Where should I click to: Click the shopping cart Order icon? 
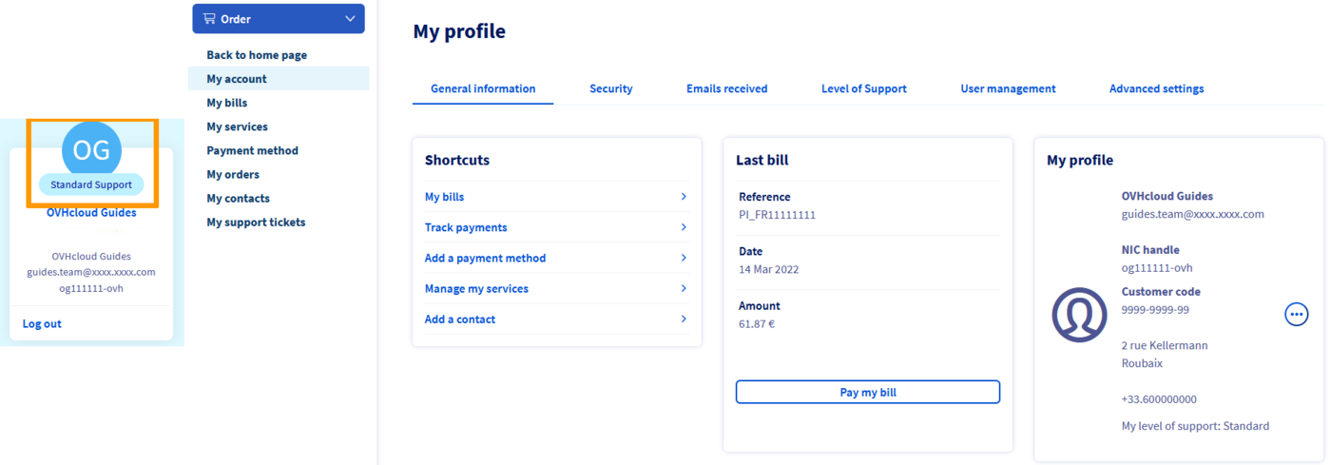point(209,19)
